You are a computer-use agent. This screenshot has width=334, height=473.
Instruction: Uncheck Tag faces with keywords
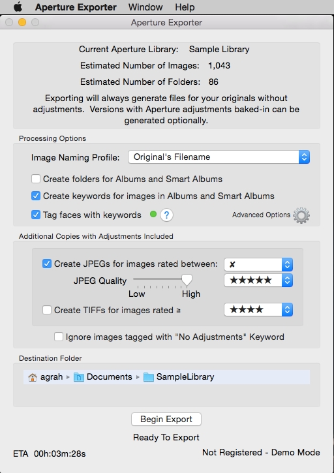tap(36, 215)
